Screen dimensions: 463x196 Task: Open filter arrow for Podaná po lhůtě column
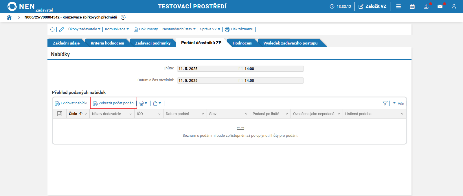[x=287, y=114]
